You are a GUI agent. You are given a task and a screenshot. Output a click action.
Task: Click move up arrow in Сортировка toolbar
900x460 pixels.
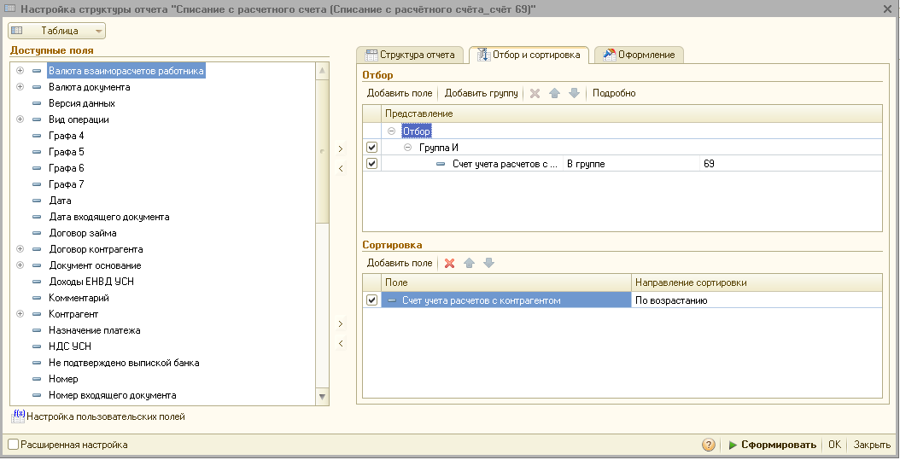(x=469, y=263)
